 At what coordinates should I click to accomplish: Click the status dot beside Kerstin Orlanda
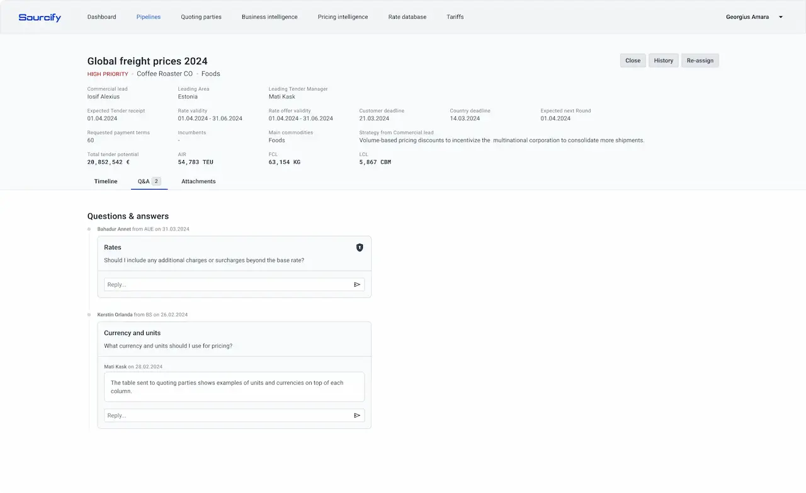(x=90, y=315)
